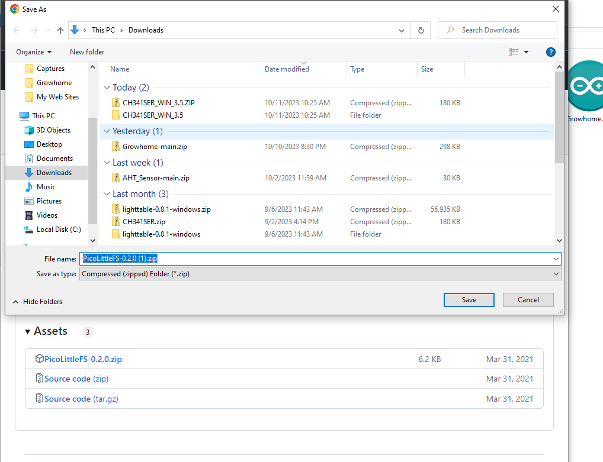
Task: Collapse the Yesterday (1) group
Action: point(107,131)
